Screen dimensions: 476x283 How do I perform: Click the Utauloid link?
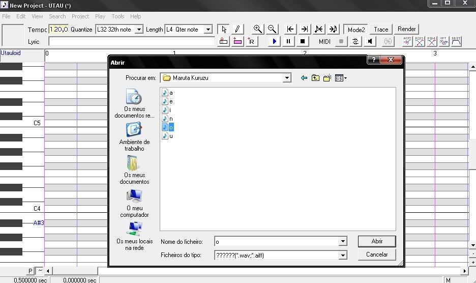(x=11, y=53)
